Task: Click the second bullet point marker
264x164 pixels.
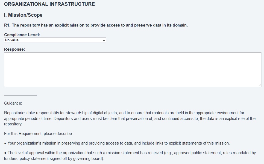Action: click(5, 153)
